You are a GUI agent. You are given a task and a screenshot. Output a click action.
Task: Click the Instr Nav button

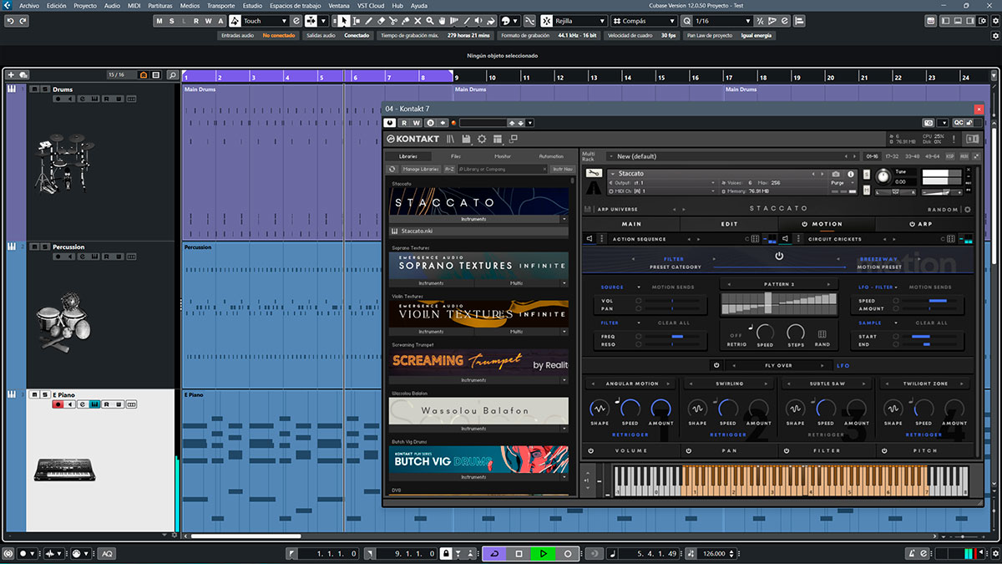click(x=563, y=169)
